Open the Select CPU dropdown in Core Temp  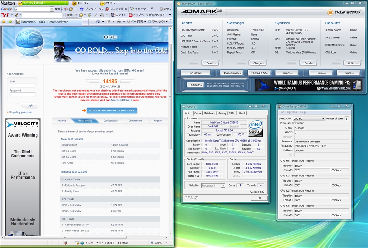(308, 119)
